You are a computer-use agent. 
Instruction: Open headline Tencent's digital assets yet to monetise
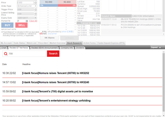point(57,91)
